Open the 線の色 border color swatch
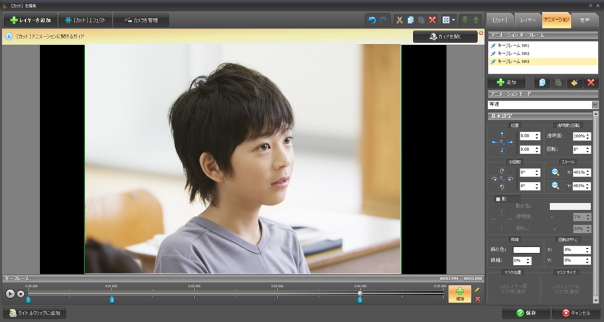Viewport: 604px width, 322px height. tap(526, 250)
